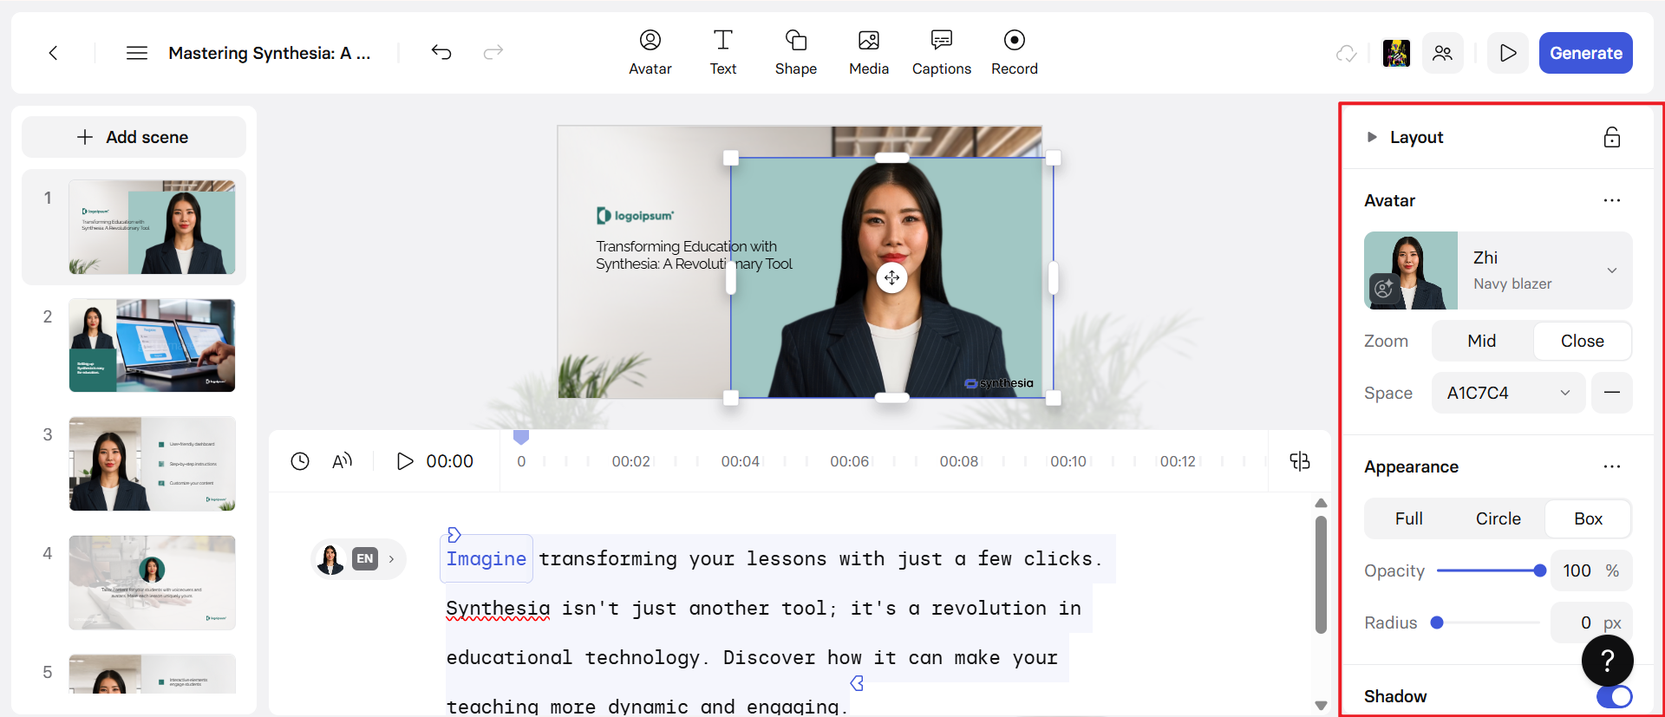
Task: Click the timeline playhead marker
Action: (521, 437)
